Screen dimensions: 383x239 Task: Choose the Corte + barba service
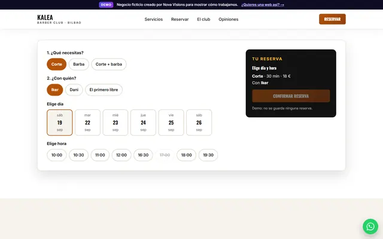click(109, 64)
